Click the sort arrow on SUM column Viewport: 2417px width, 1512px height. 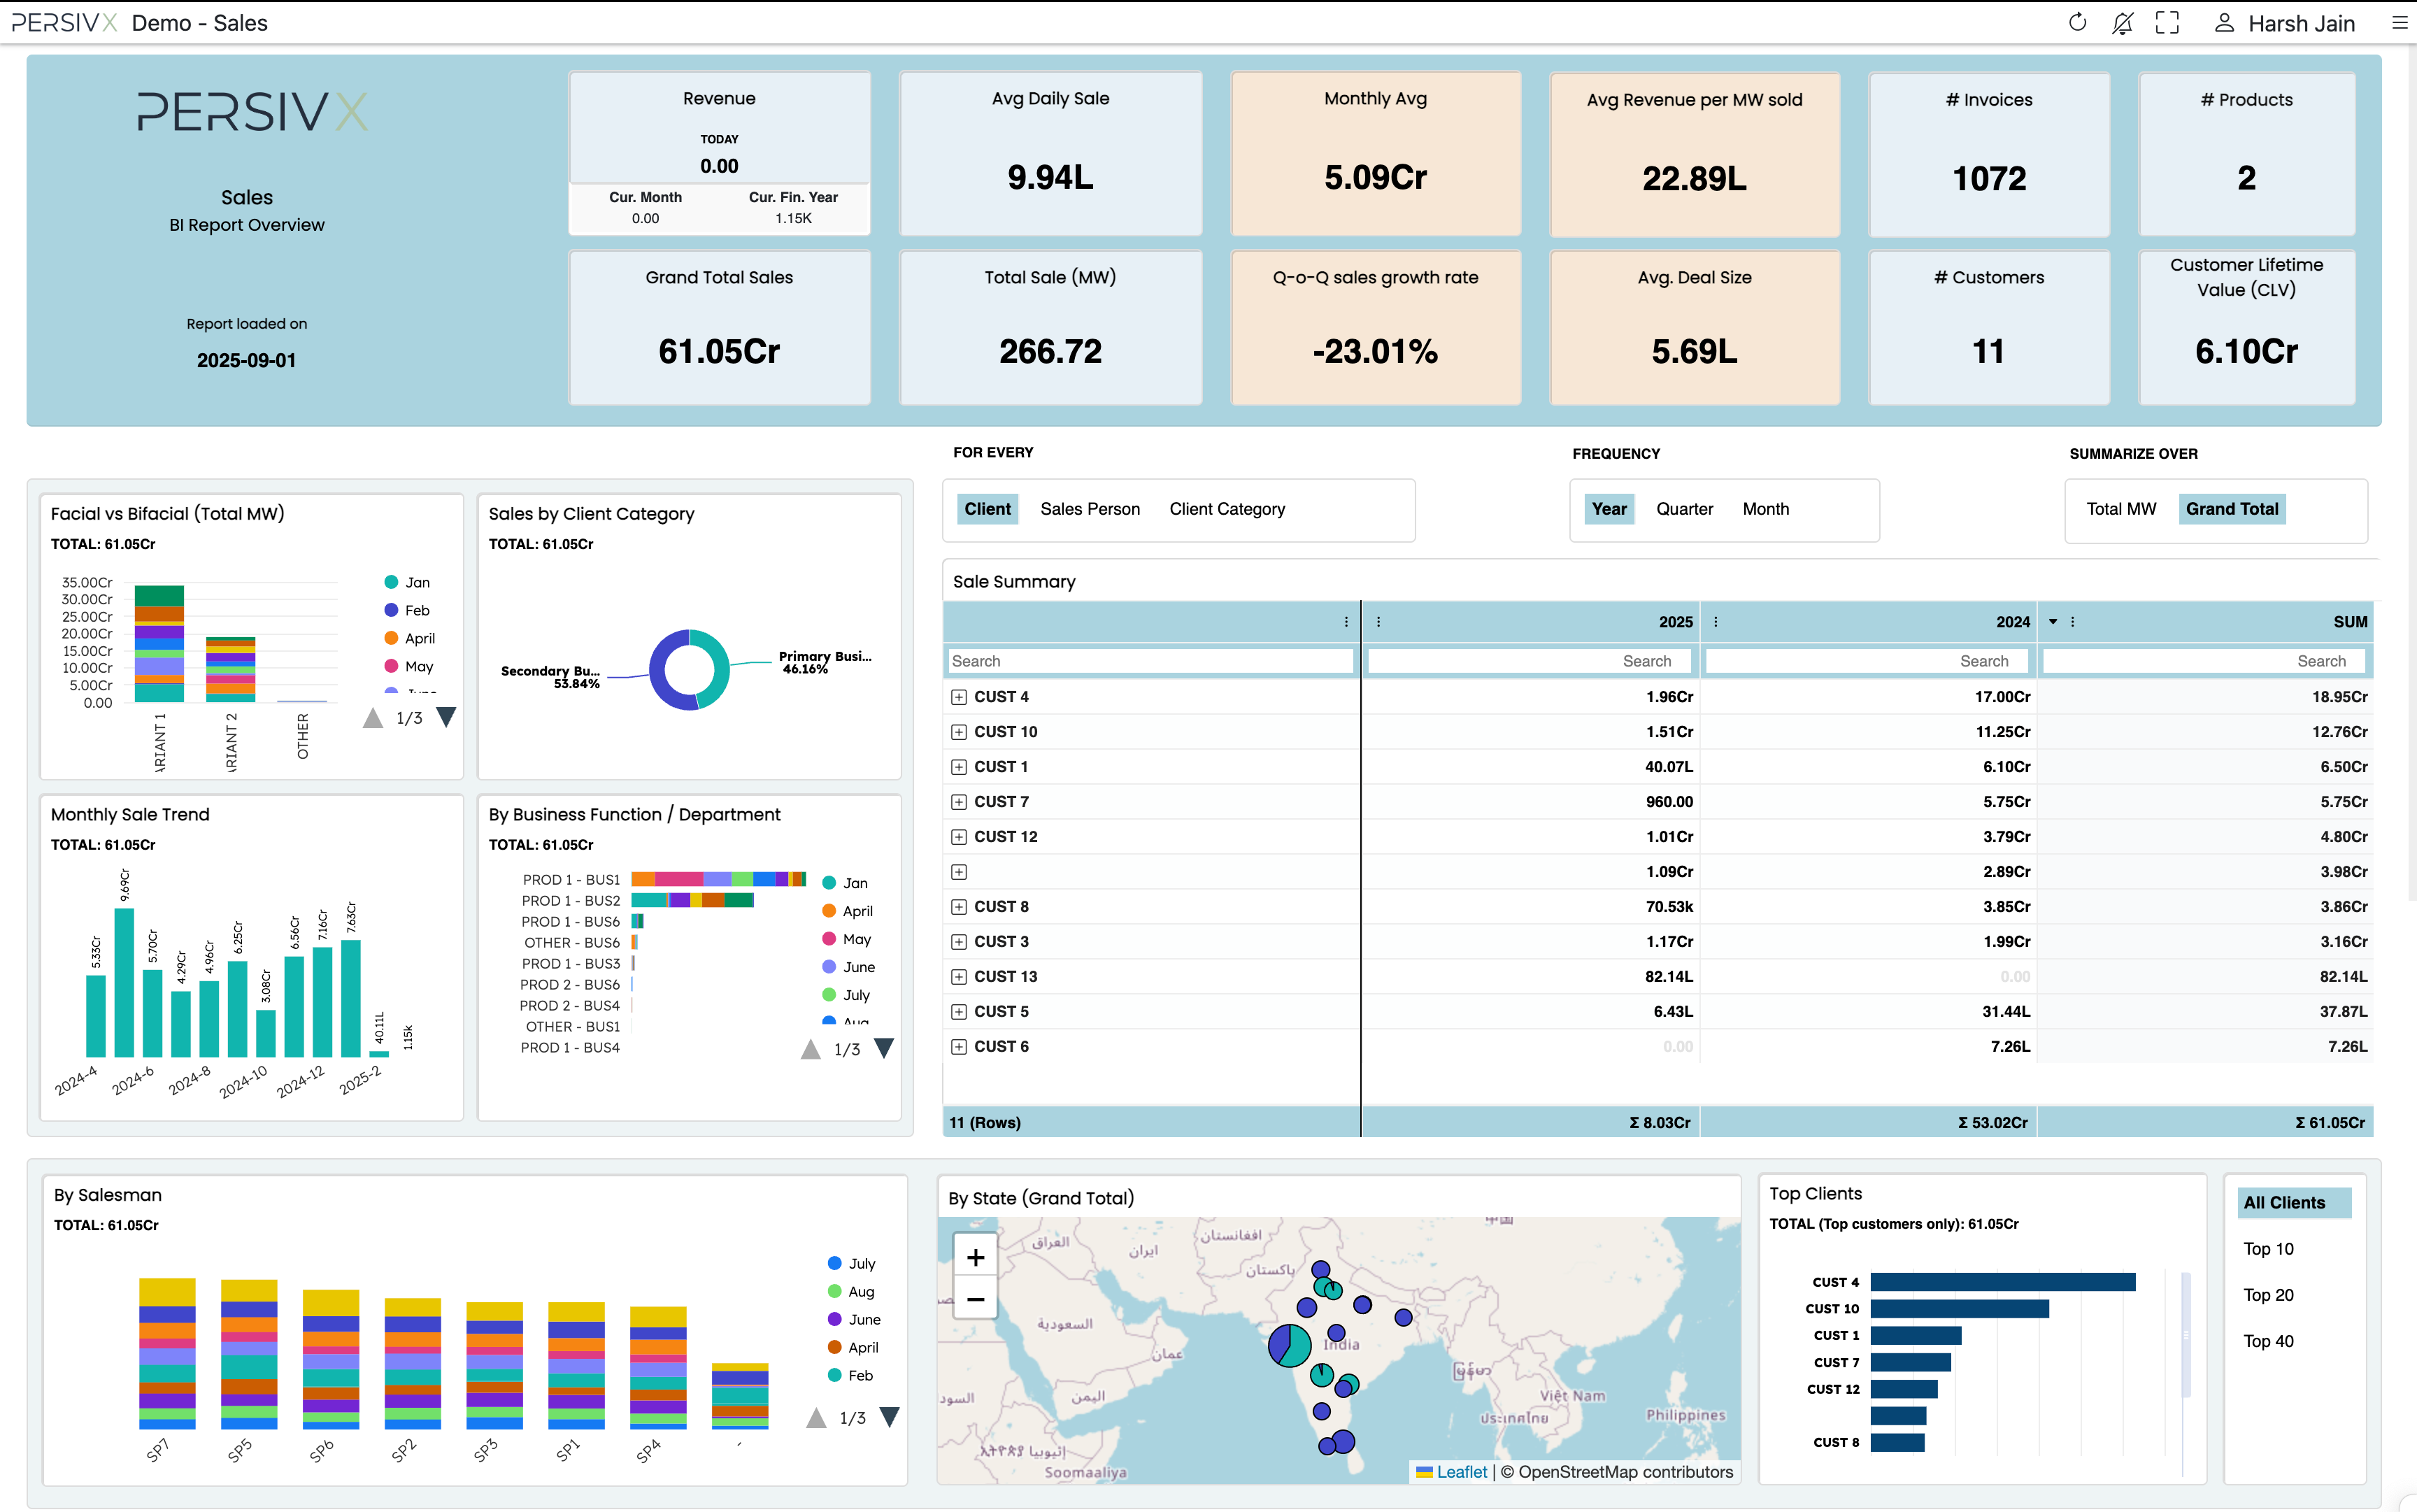click(2053, 622)
